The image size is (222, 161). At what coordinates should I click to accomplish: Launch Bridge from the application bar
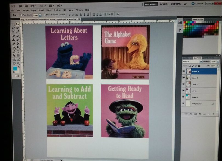pos(21,6)
